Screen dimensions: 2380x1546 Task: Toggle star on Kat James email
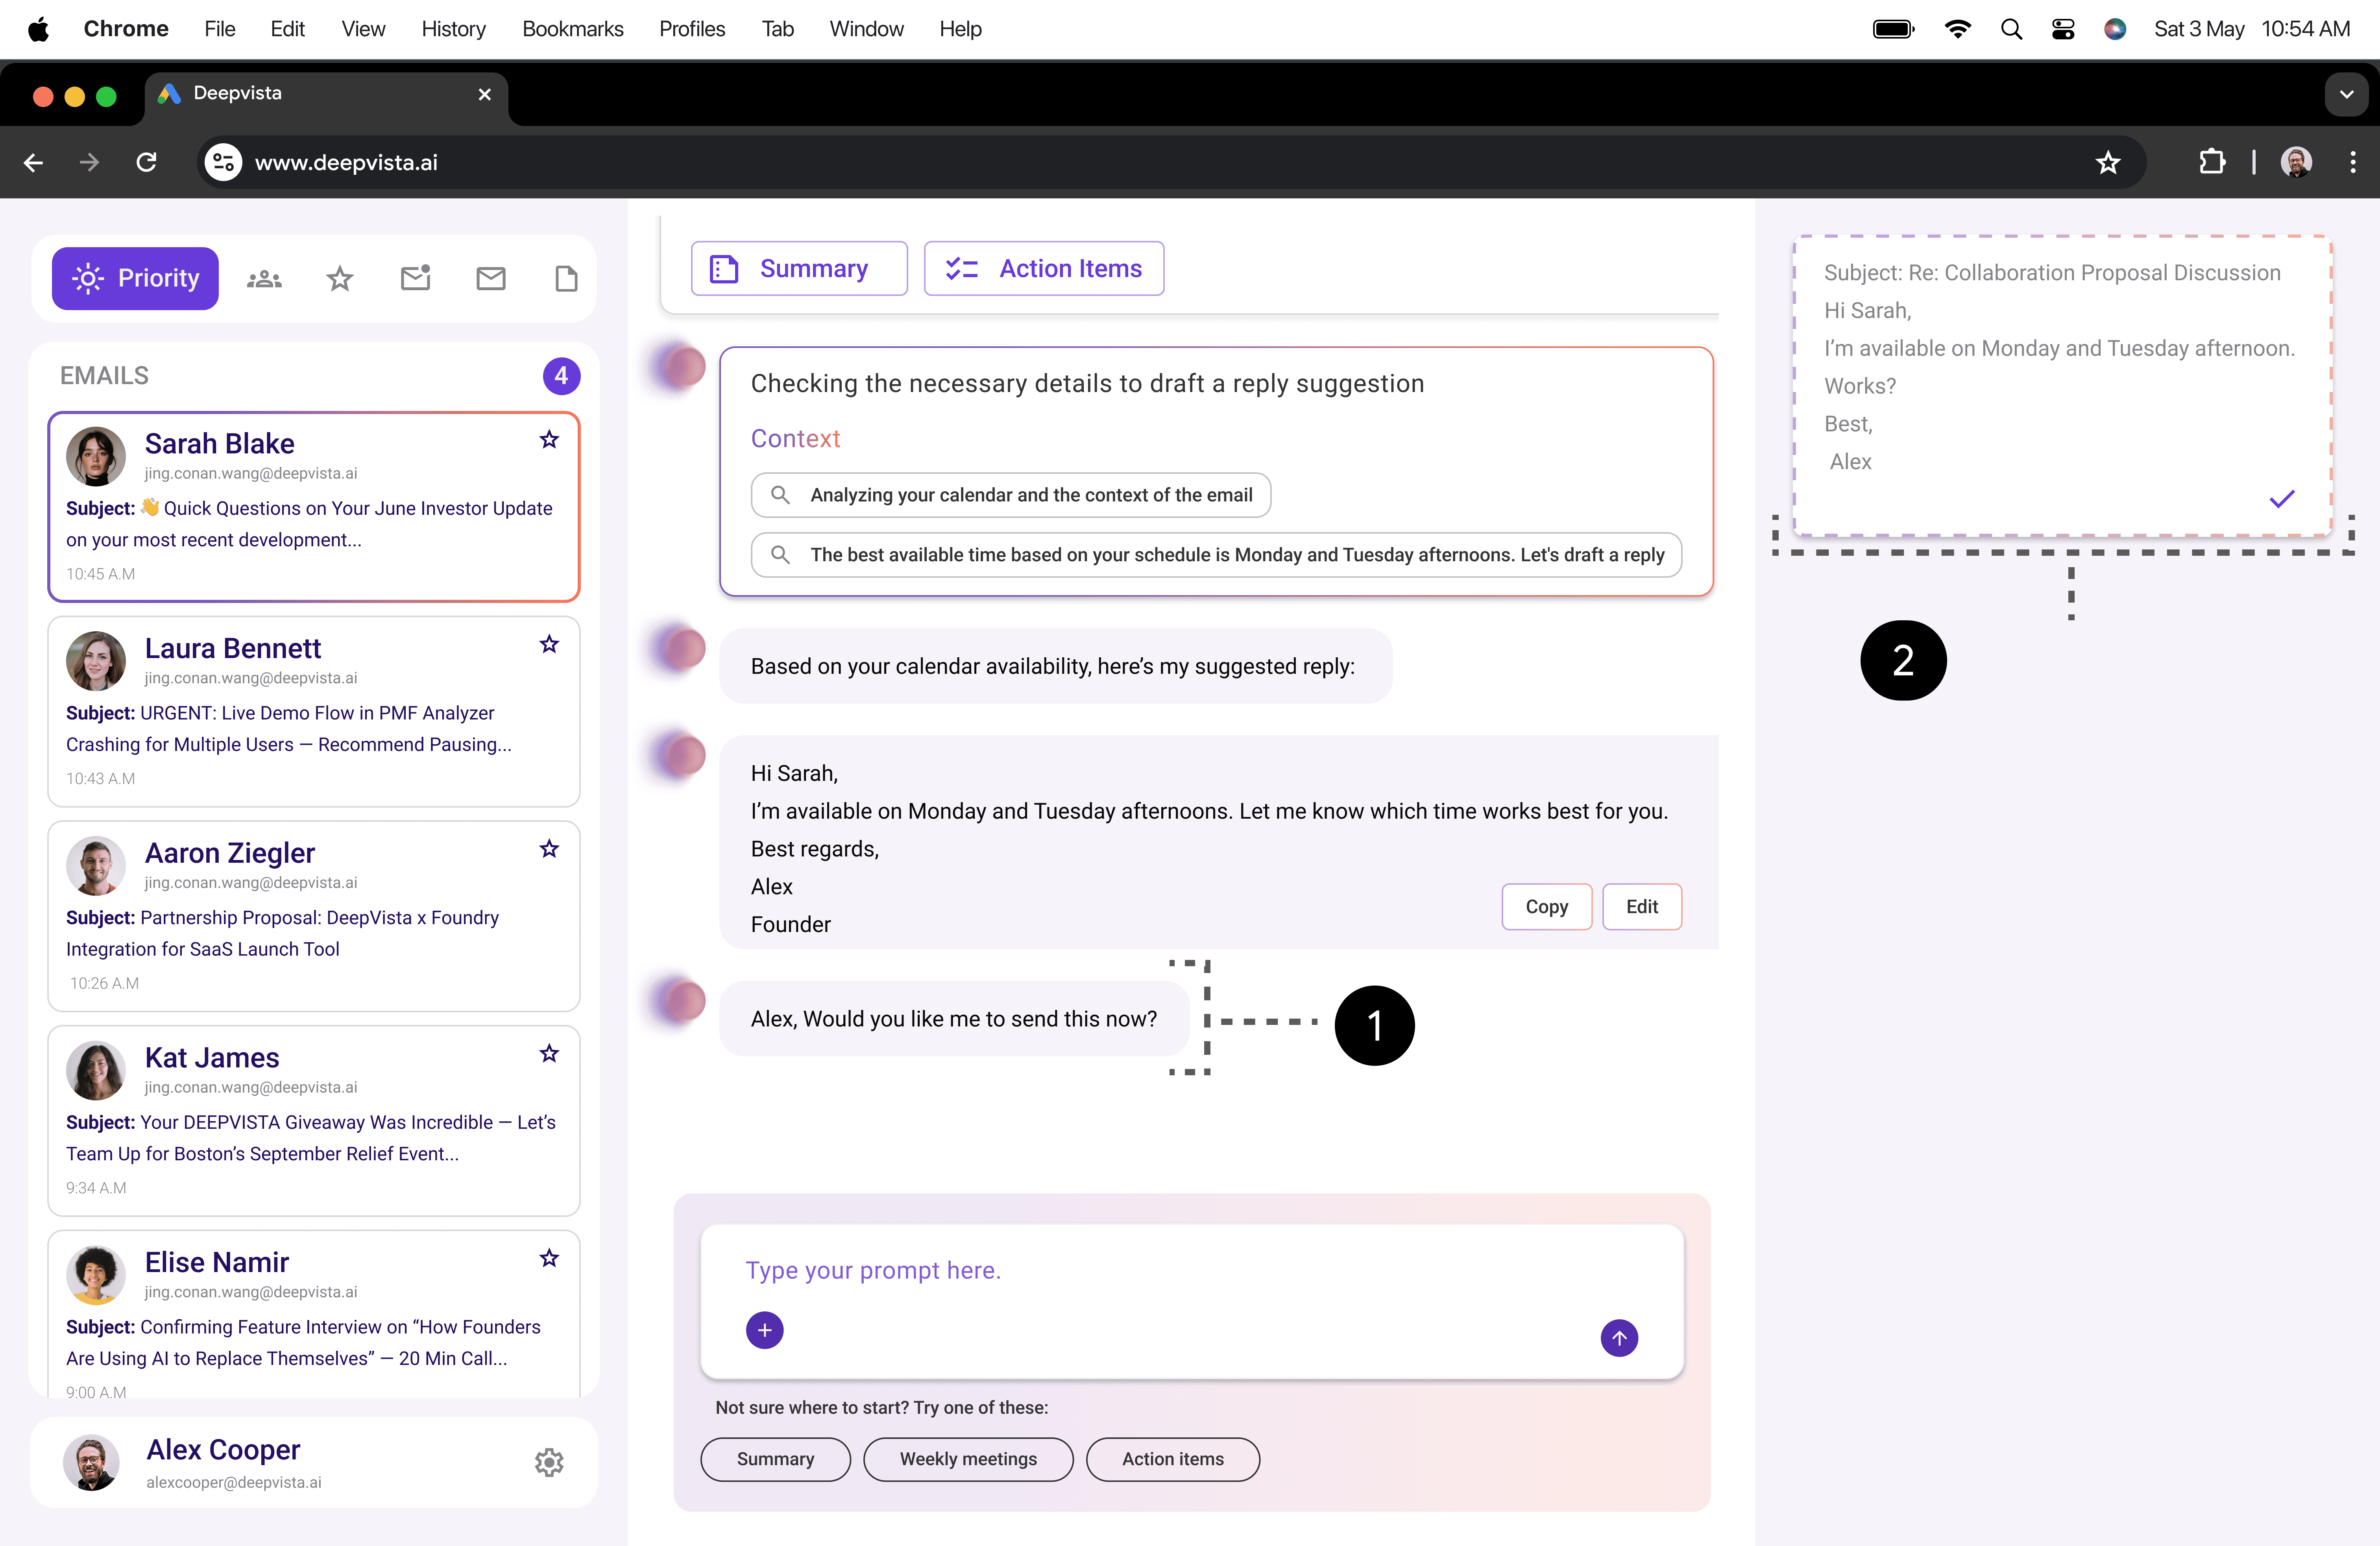pyautogui.click(x=549, y=1054)
